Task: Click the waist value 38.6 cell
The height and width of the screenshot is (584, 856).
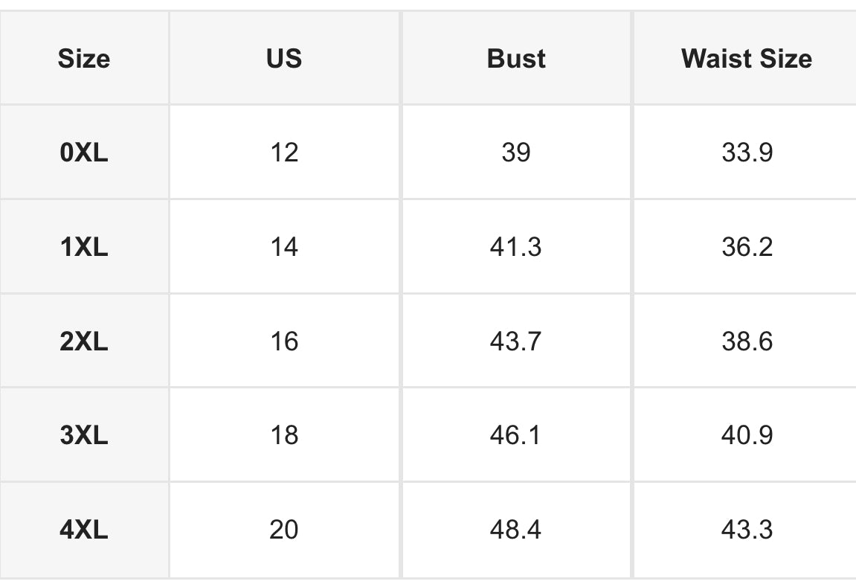Action: tap(746, 341)
